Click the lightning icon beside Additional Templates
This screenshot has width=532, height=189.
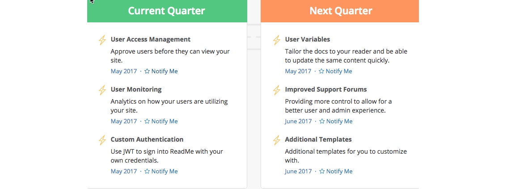tap(277, 140)
